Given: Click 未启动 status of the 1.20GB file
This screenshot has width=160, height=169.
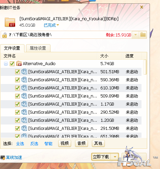Looking at the screenshot, I should pyautogui.click(x=132, y=120).
